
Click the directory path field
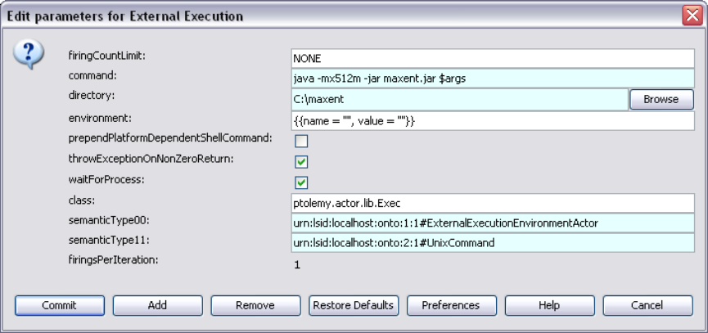coord(458,99)
